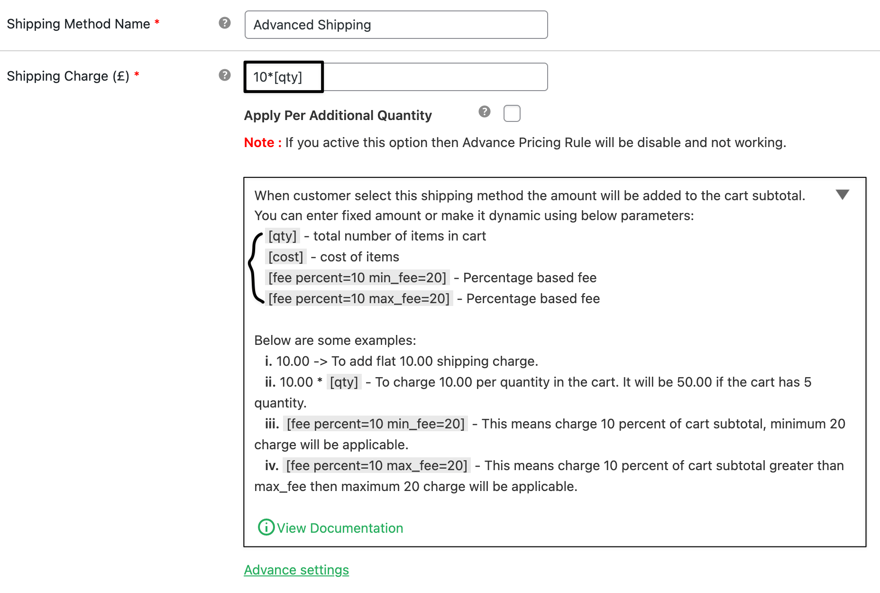The image size is (880, 593).
Task: Click '[fee percent=10 max_fee=20]' in the parameter list
Action: tap(359, 298)
